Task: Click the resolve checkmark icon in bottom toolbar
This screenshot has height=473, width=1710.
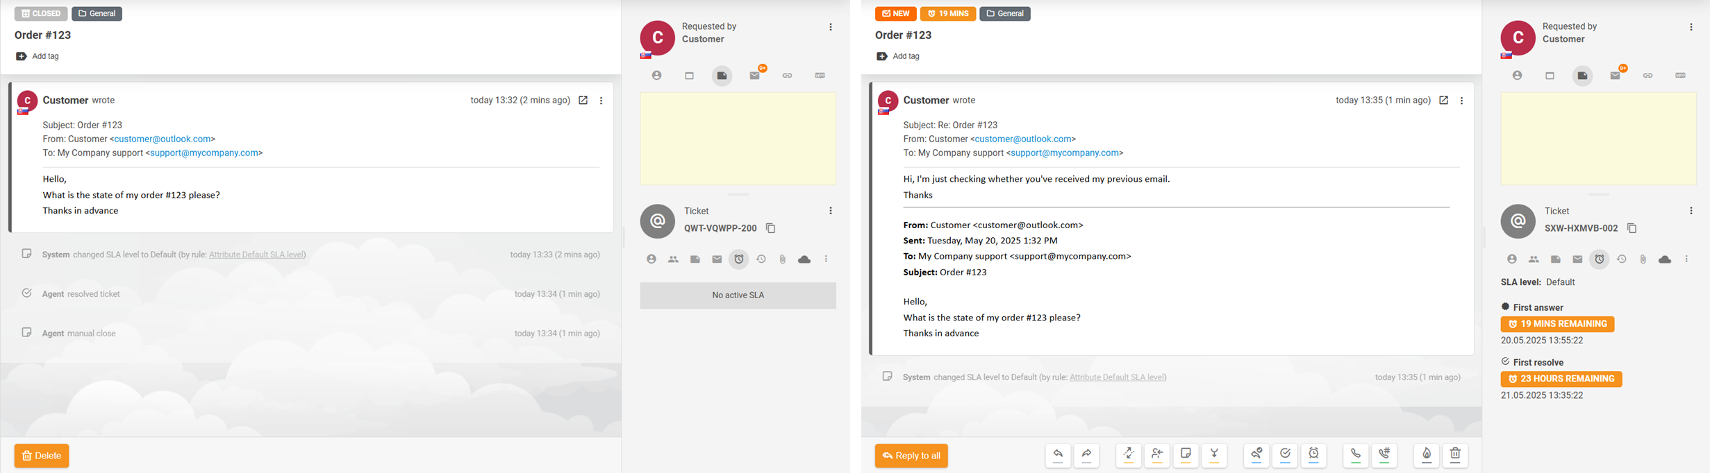Action: (x=1285, y=455)
